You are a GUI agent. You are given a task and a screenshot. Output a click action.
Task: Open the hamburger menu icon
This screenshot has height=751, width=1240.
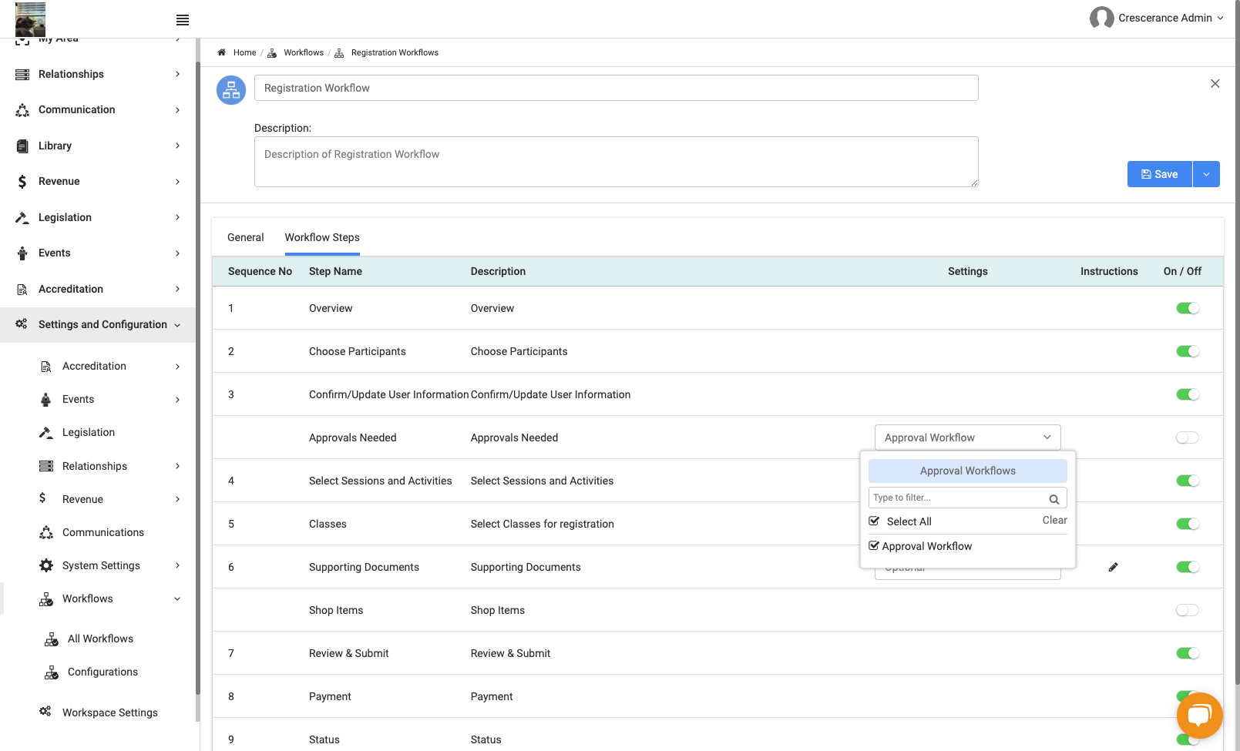pyautogui.click(x=183, y=20)
